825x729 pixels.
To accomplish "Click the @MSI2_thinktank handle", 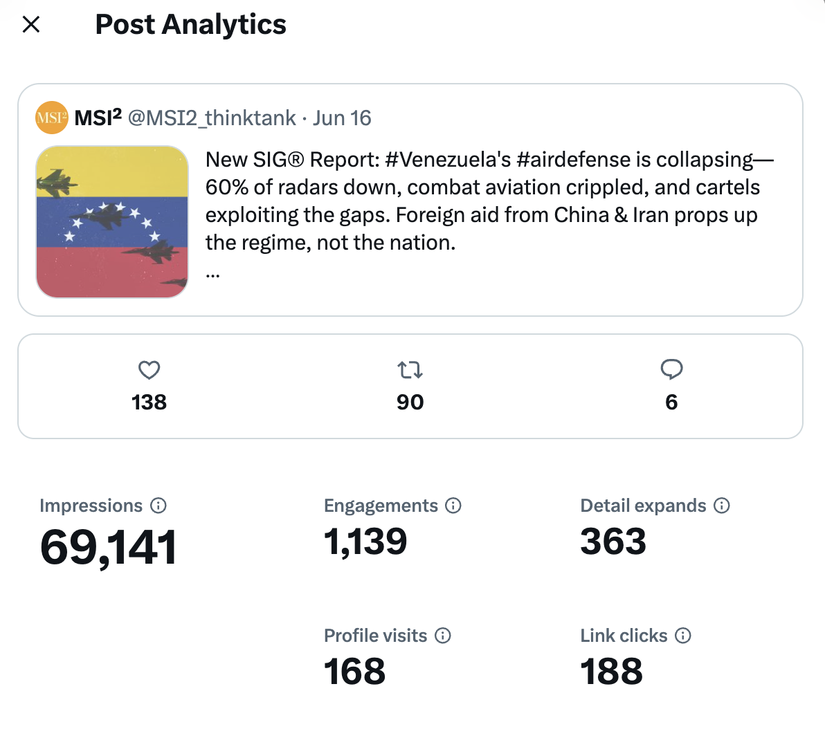I will pyautogui.click(x=212, y=118).
